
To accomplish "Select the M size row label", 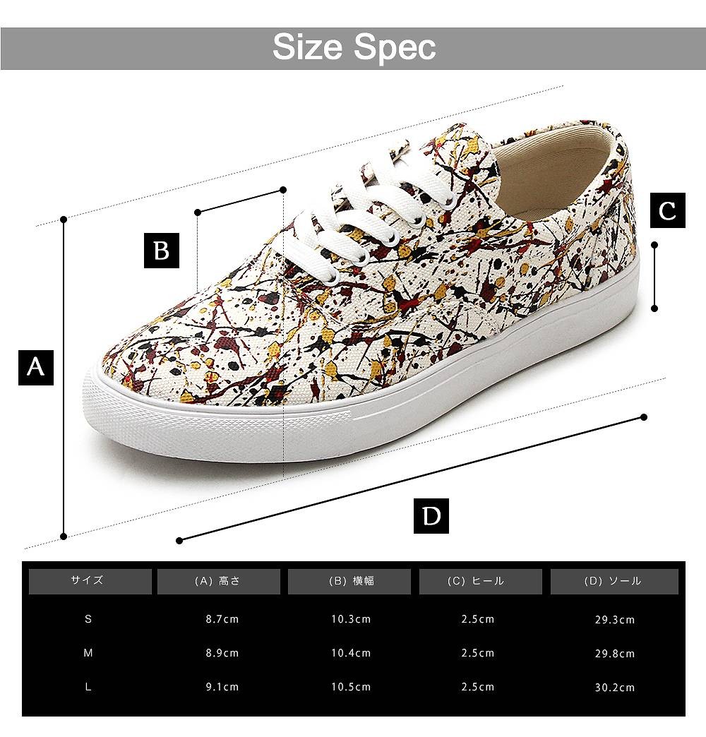I will [x=88, y=653].
